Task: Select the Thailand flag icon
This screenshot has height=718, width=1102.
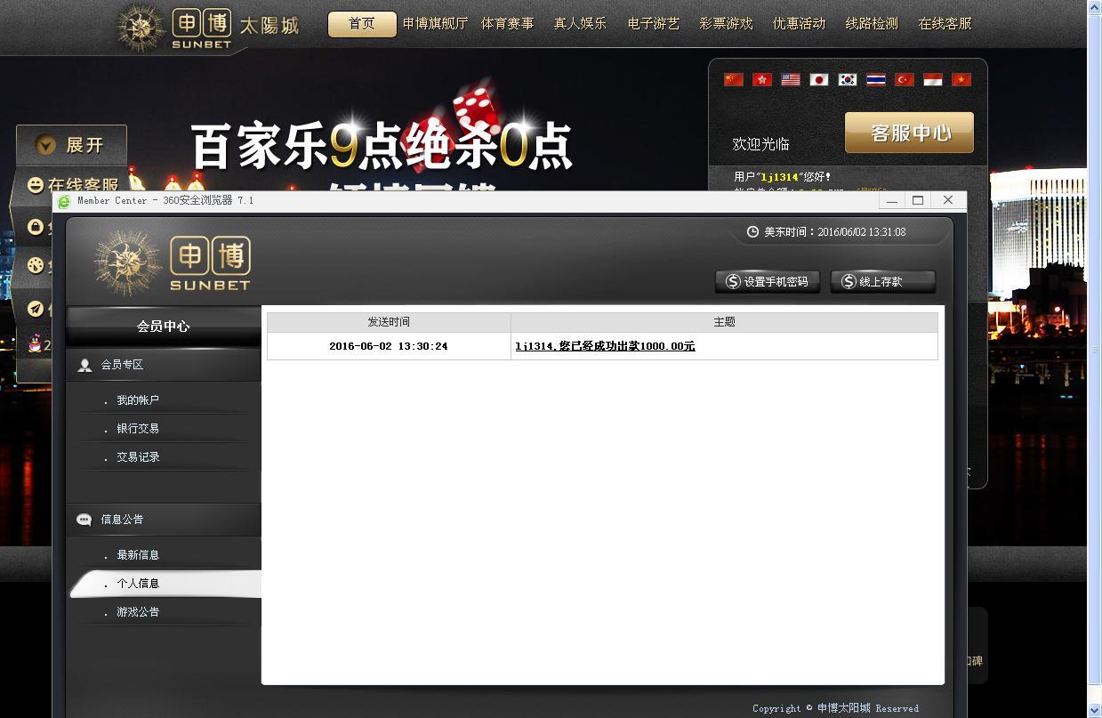Action: (876, 79)
